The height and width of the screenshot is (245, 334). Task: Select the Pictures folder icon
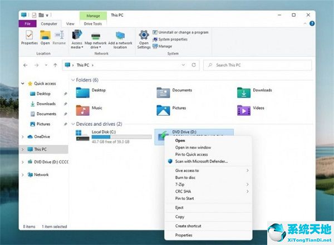click(163, 110)
